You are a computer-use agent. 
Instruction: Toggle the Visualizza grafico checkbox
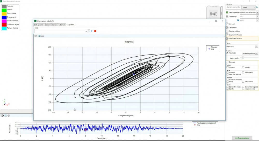[x=227, y=53]
